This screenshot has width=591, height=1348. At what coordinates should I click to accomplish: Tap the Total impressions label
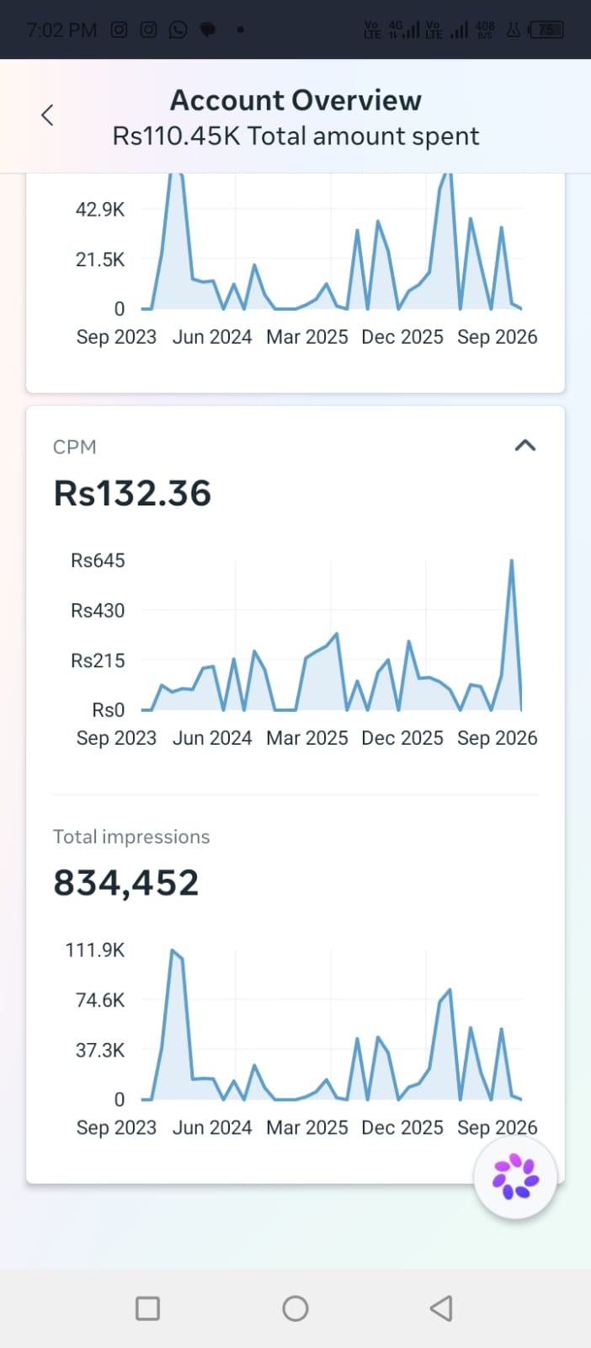tap(131, 837)
